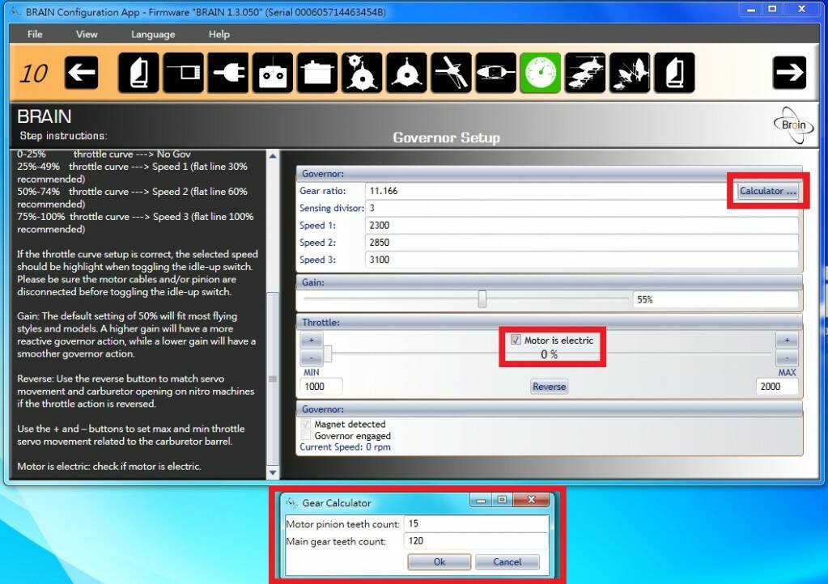
Task: Open the last book icon step
Action: pos(674,73)
